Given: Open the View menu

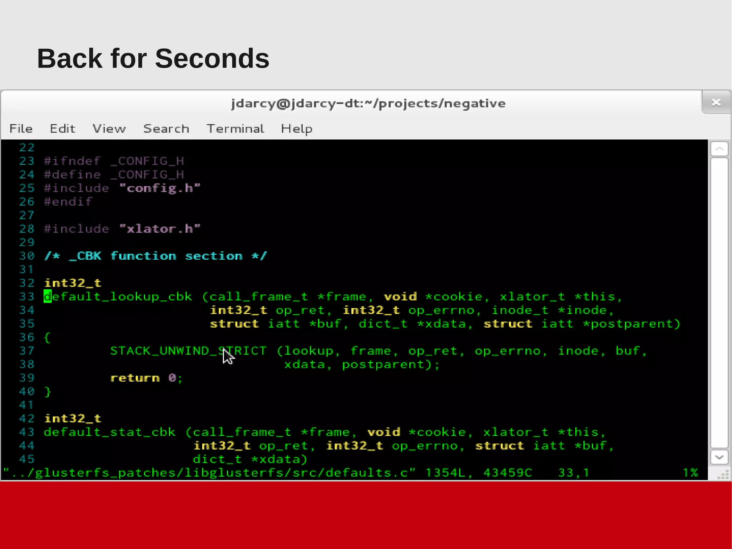Looking at the screenshot, I should click(109, 129).
